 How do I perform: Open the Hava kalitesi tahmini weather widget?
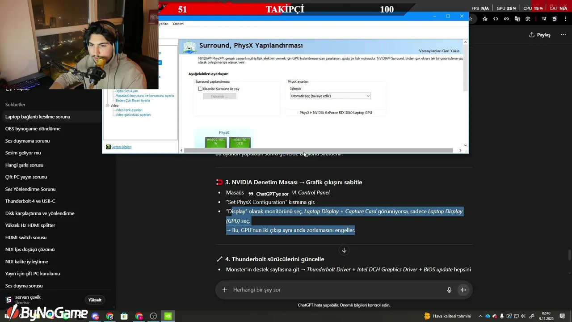(447, 316)
